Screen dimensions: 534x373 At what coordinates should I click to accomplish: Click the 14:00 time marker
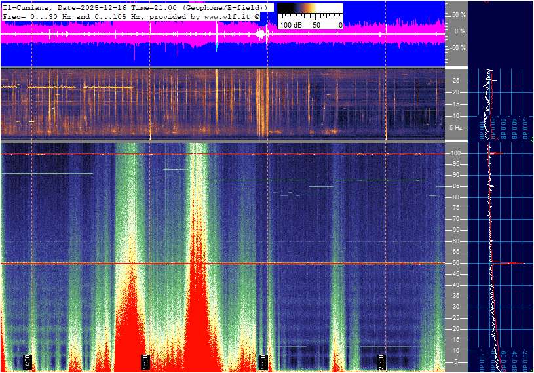click(28, 361)
